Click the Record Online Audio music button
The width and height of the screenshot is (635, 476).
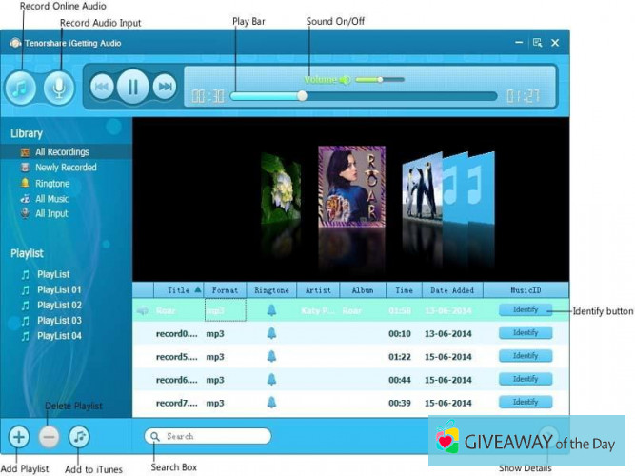pos(21,88)
